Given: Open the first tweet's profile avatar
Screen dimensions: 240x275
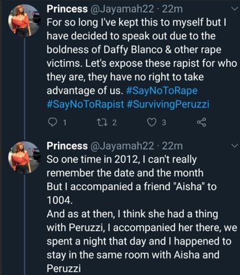Looking at the screenshot, I should [24, 20].
